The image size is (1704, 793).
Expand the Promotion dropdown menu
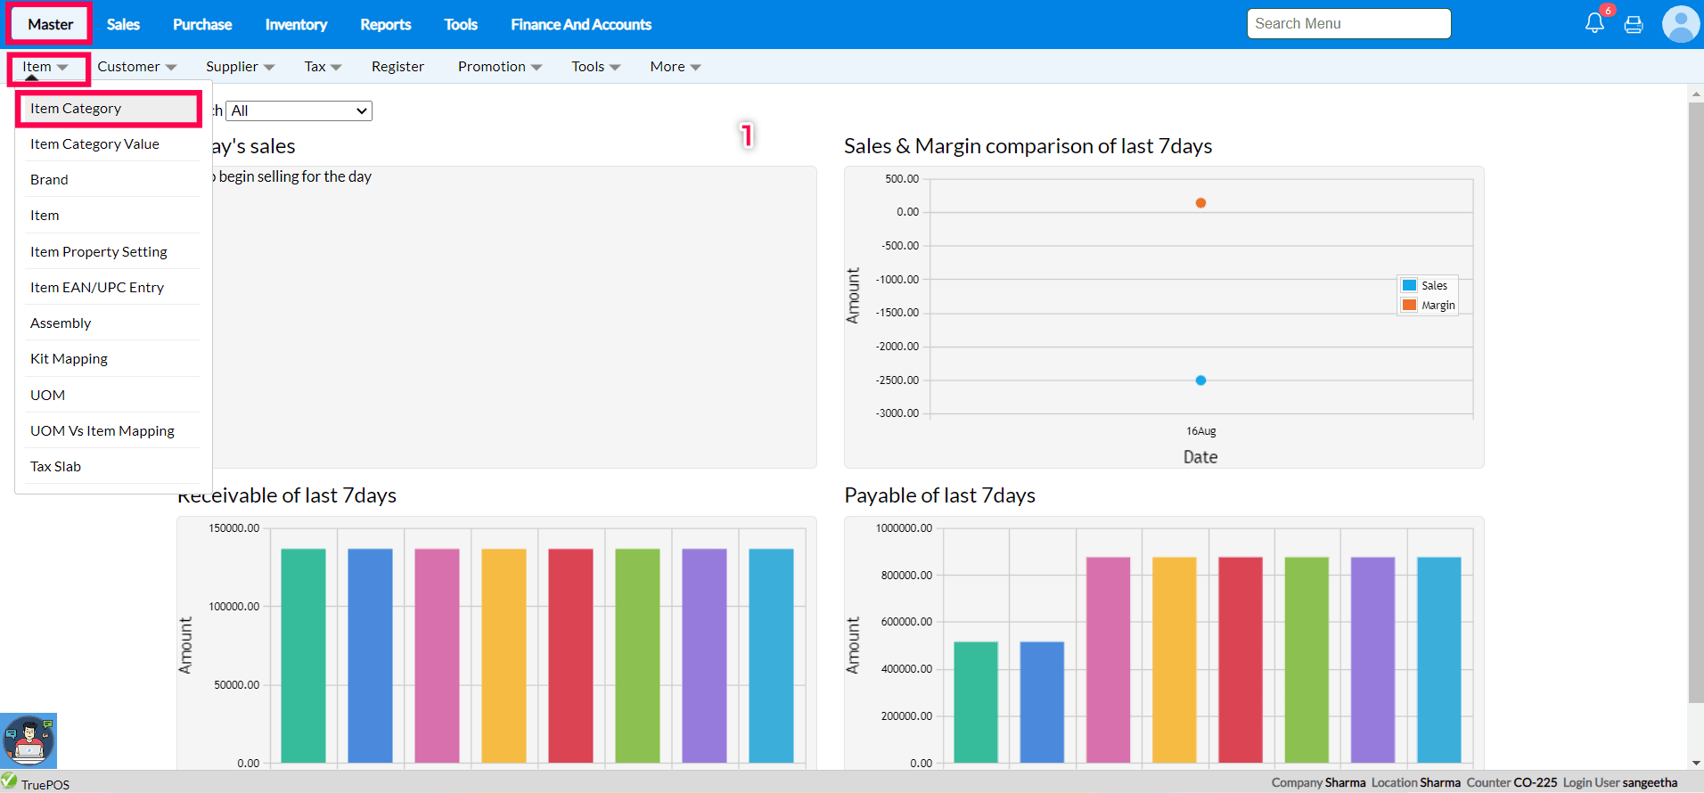pos(499,67)
